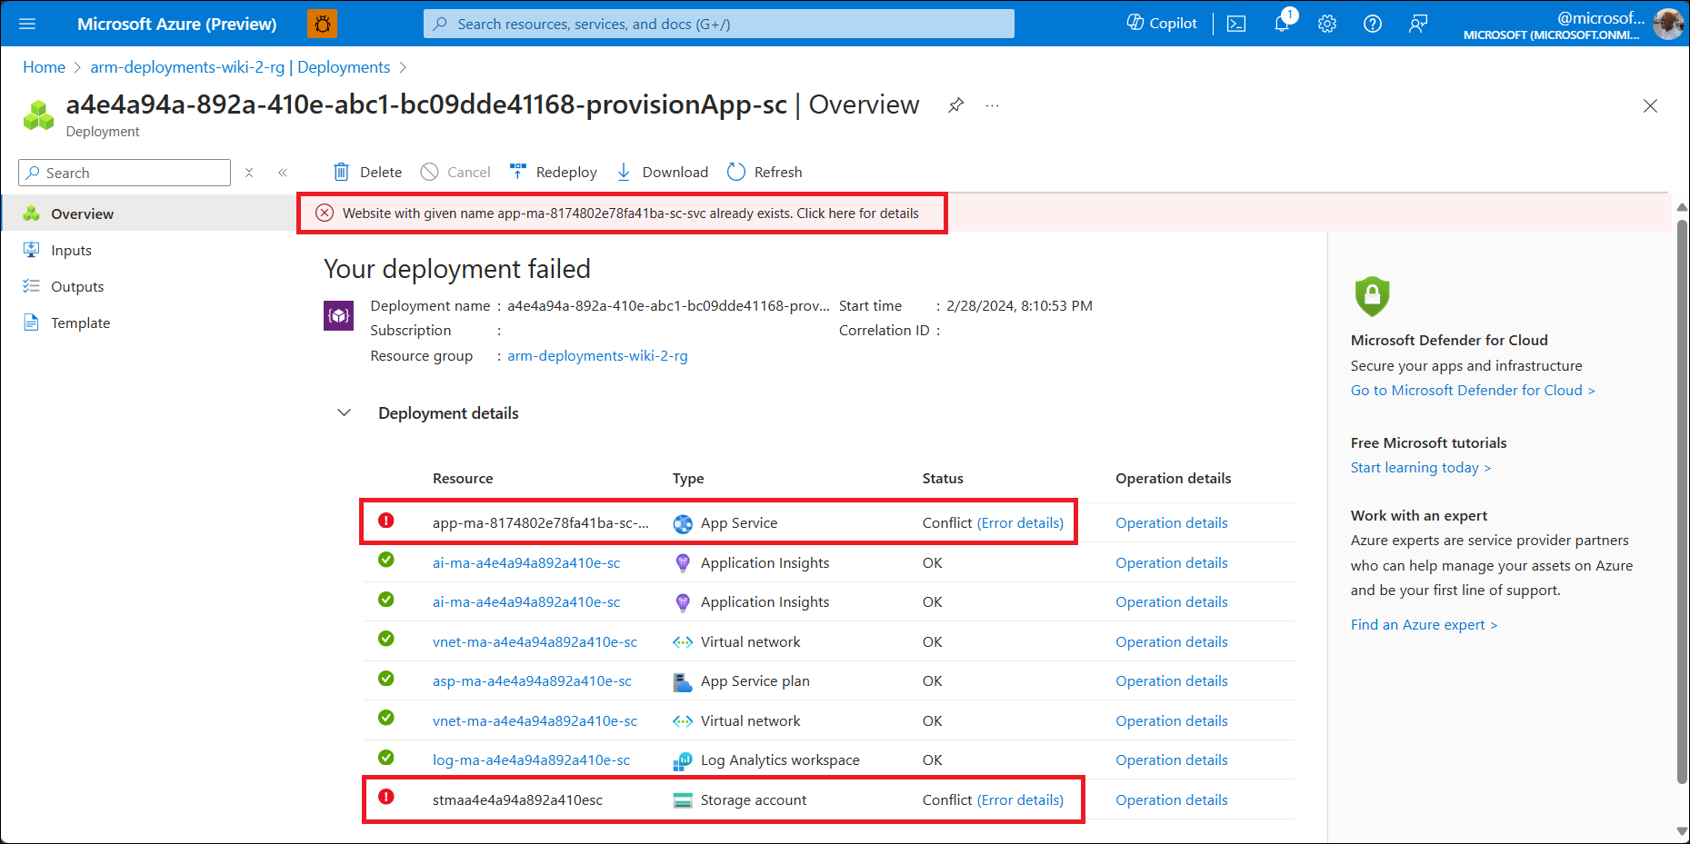Open Operation details for second Application Insights row
The image size is (1690, 844).
click(1172, 602)
